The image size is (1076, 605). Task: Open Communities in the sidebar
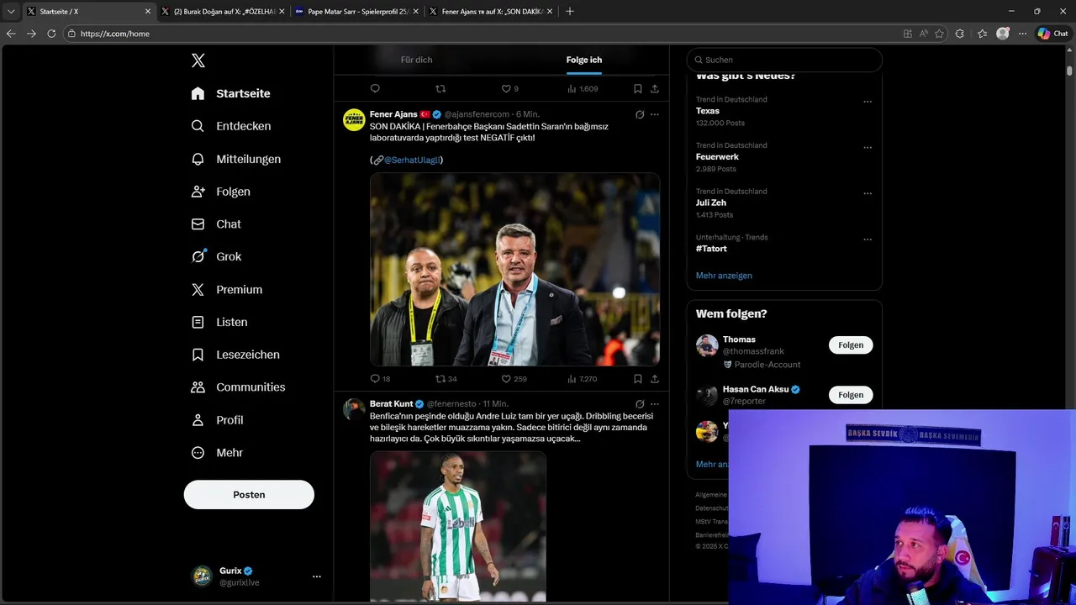(239, 387)
